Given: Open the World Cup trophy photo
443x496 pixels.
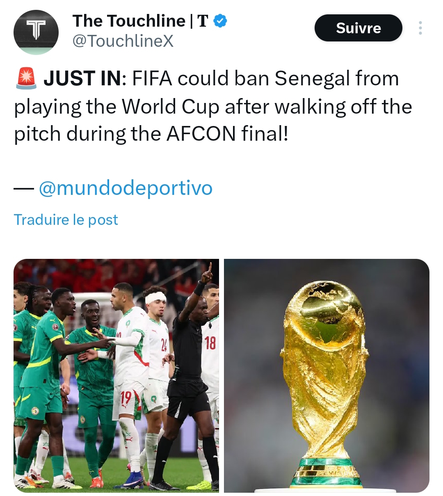Looking at the screenshot, I should coord(327,375).
